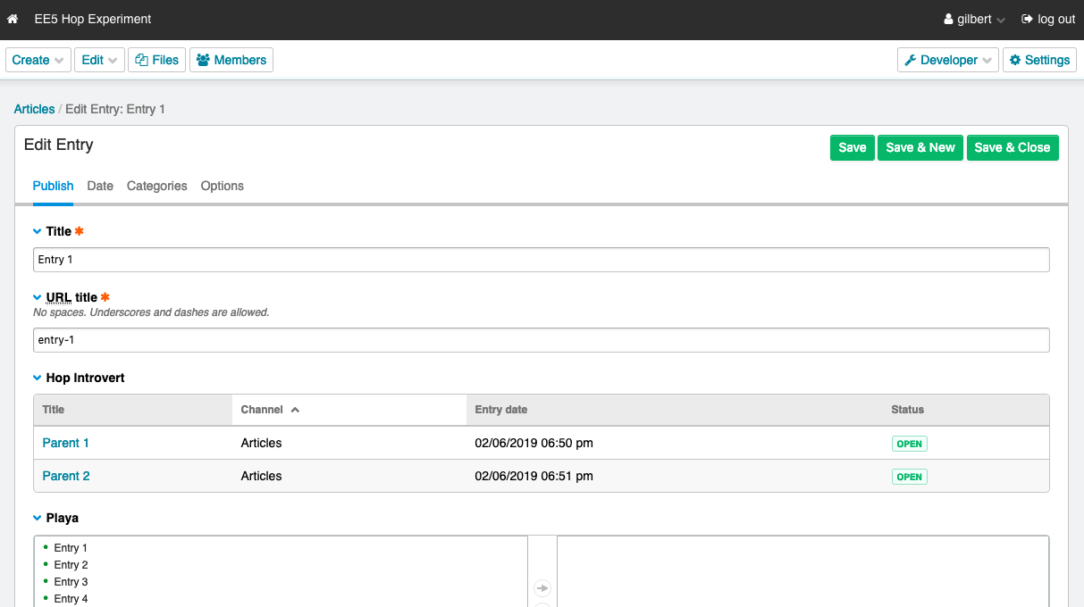Go to Articles breadcrumb link
Viewport: 1084px width, 607px height.
[x=34, y=109]
